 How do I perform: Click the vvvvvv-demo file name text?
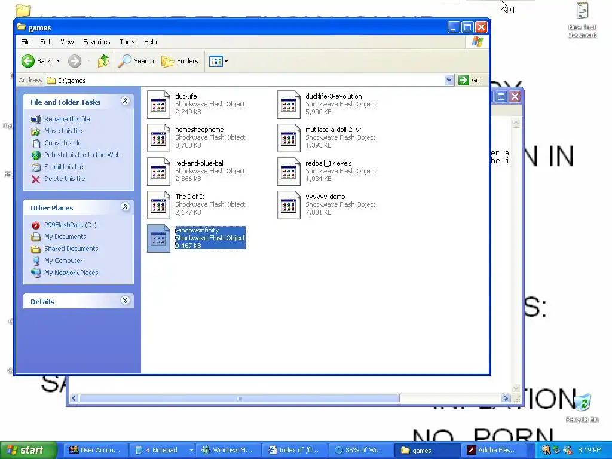pyautogui.click(x=325, y=197)
